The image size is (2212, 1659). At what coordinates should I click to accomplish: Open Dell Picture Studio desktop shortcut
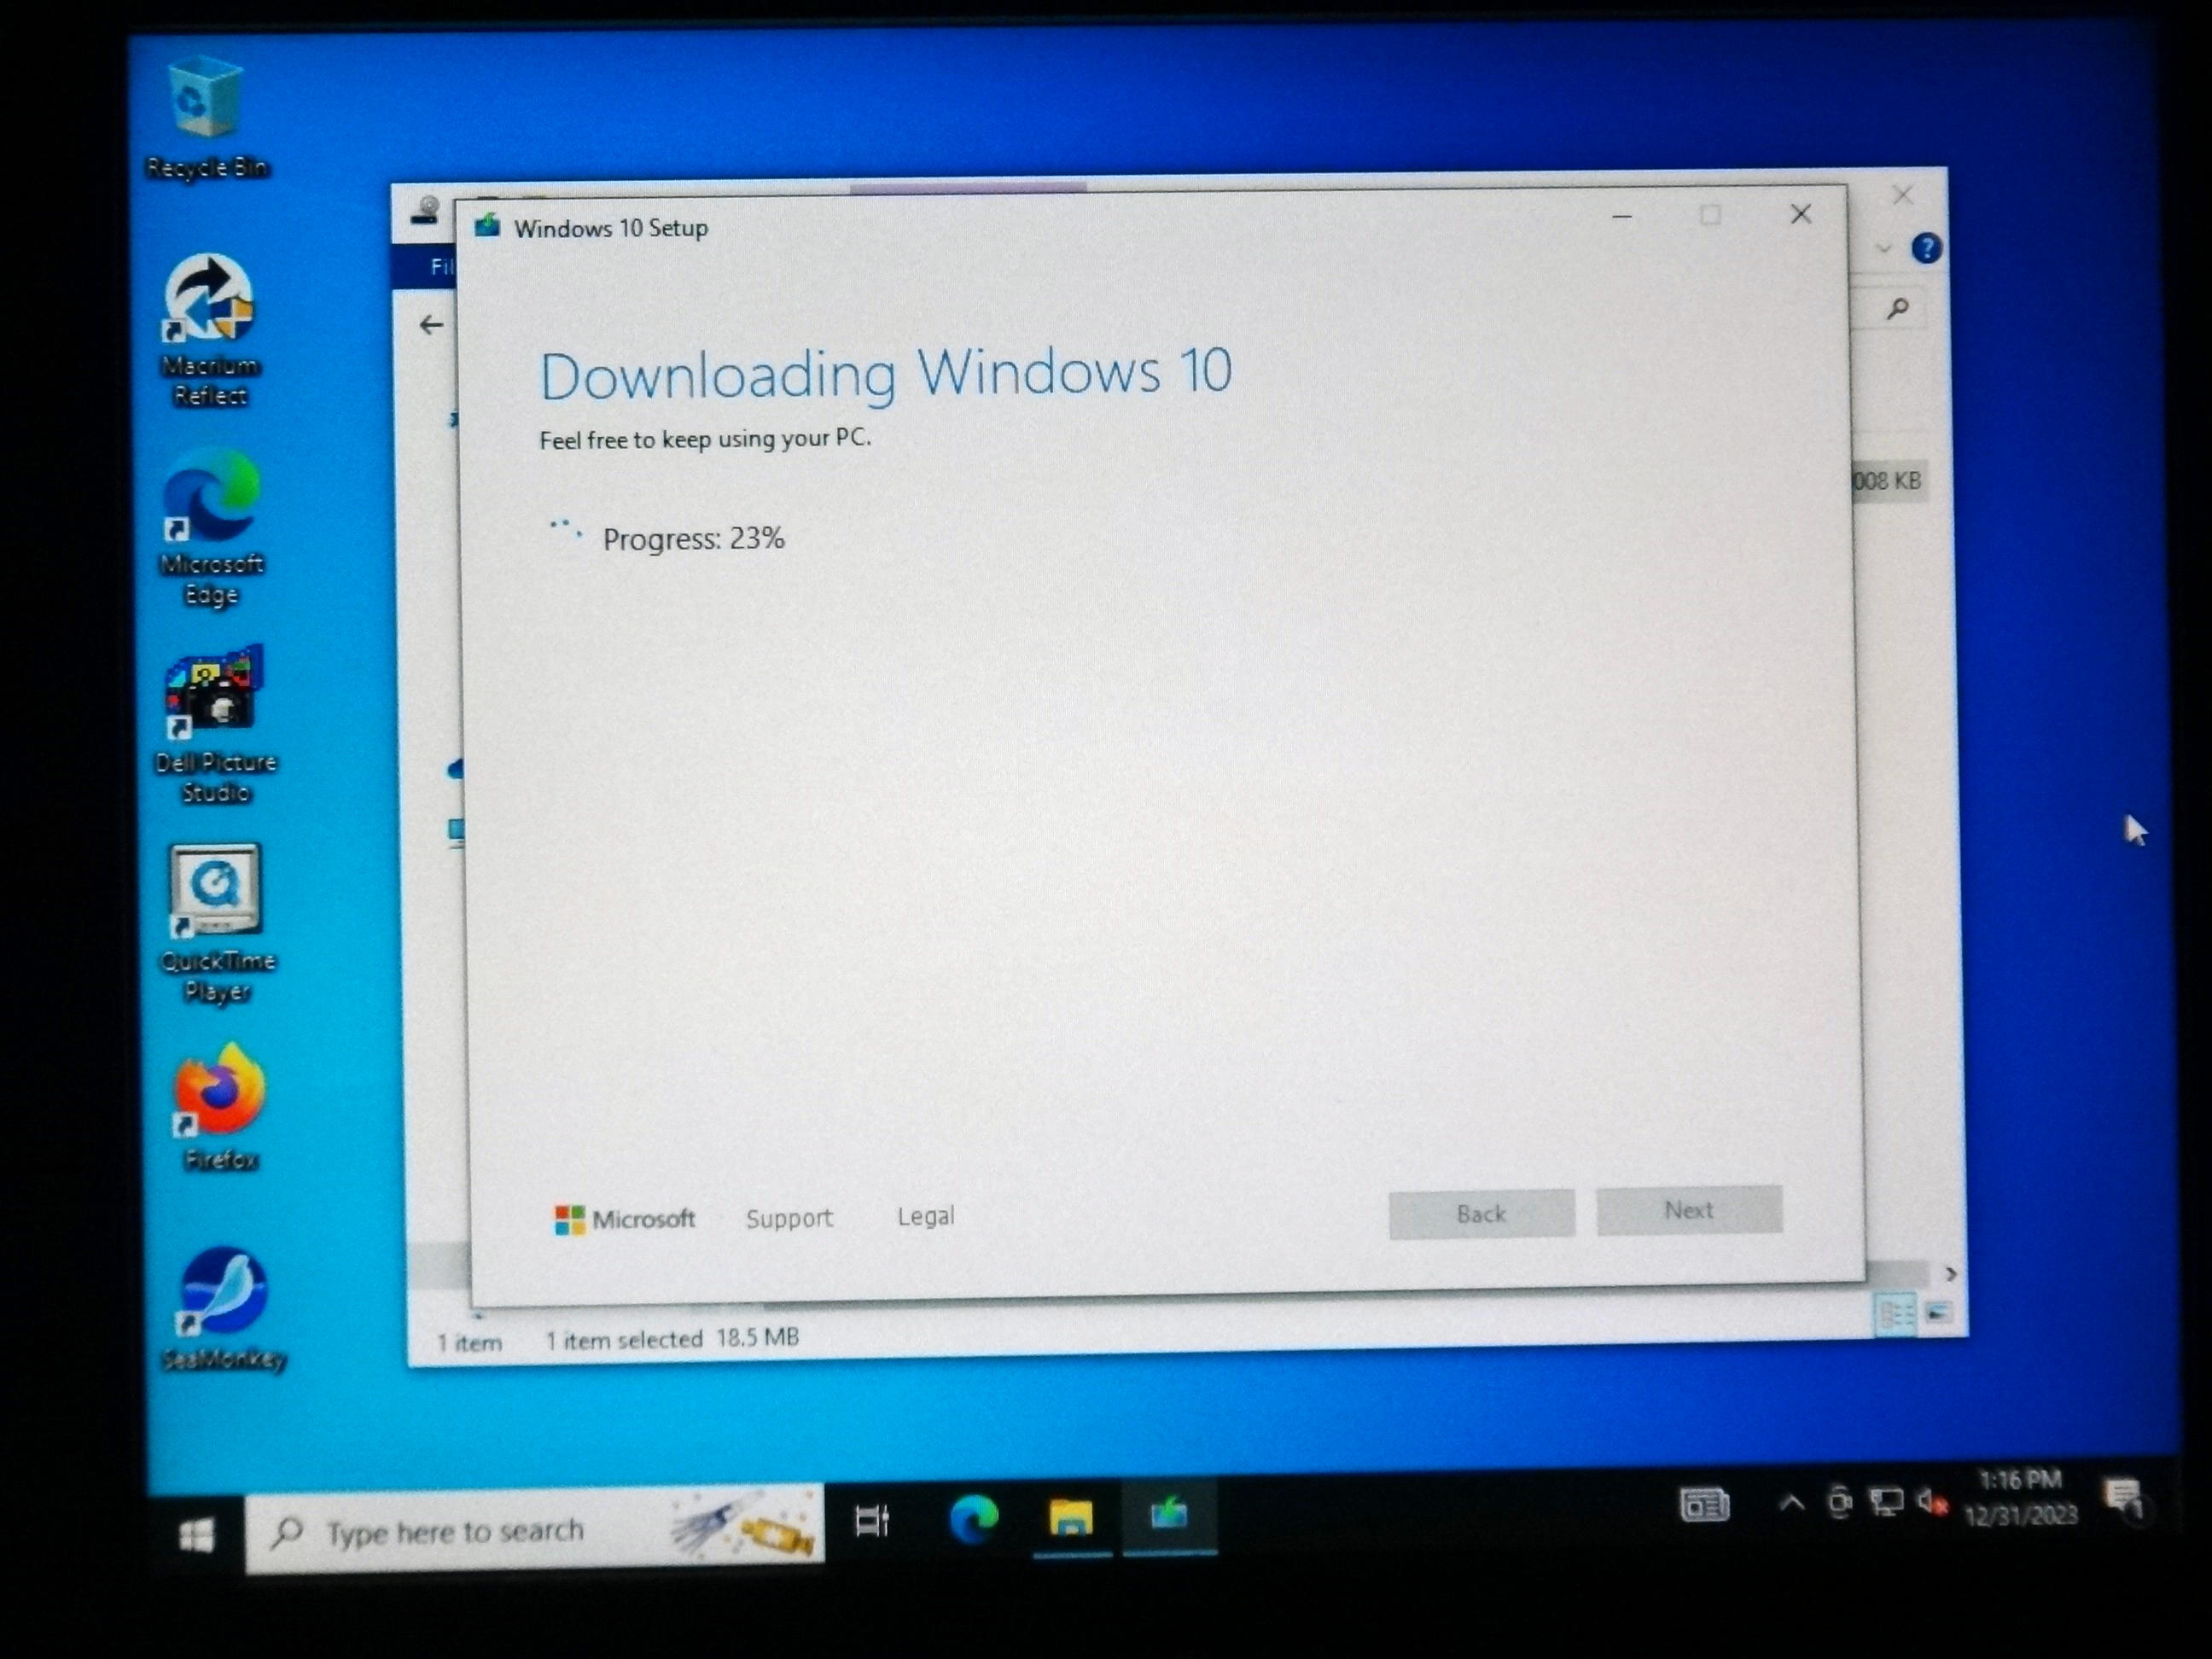pos(214,725)
